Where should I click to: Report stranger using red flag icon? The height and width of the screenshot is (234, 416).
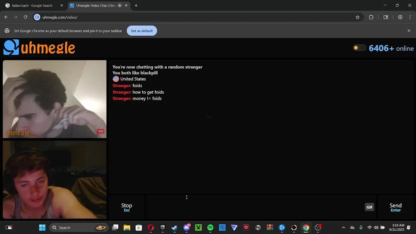[x=101, y=132]
